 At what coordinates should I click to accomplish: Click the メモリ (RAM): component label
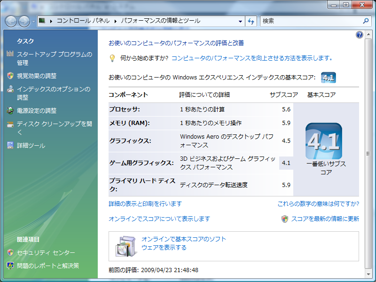point(130,123)
